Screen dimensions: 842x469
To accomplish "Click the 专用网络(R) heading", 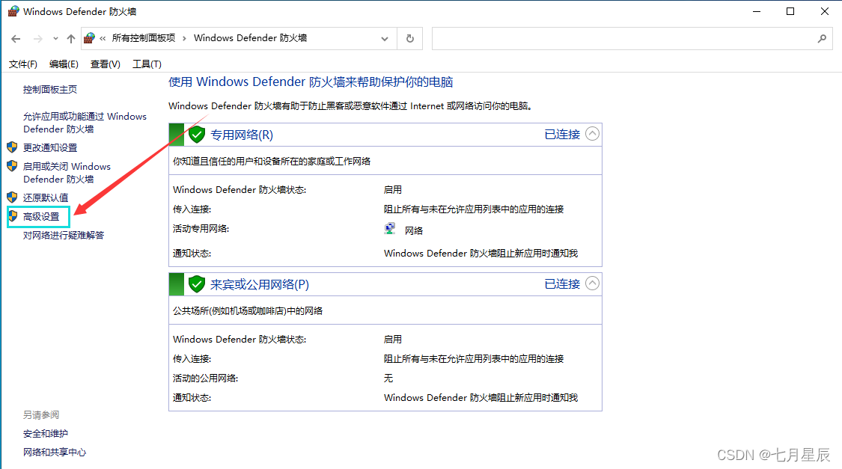I will pyautogui.click(x=242, y=135).
